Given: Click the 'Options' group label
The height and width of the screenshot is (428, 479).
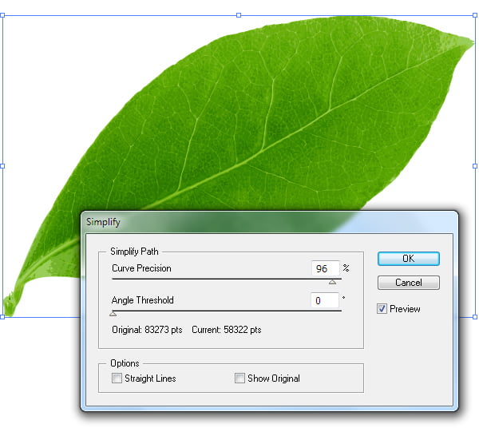Looking at the screenshot, I should click(x=125, y=363).
